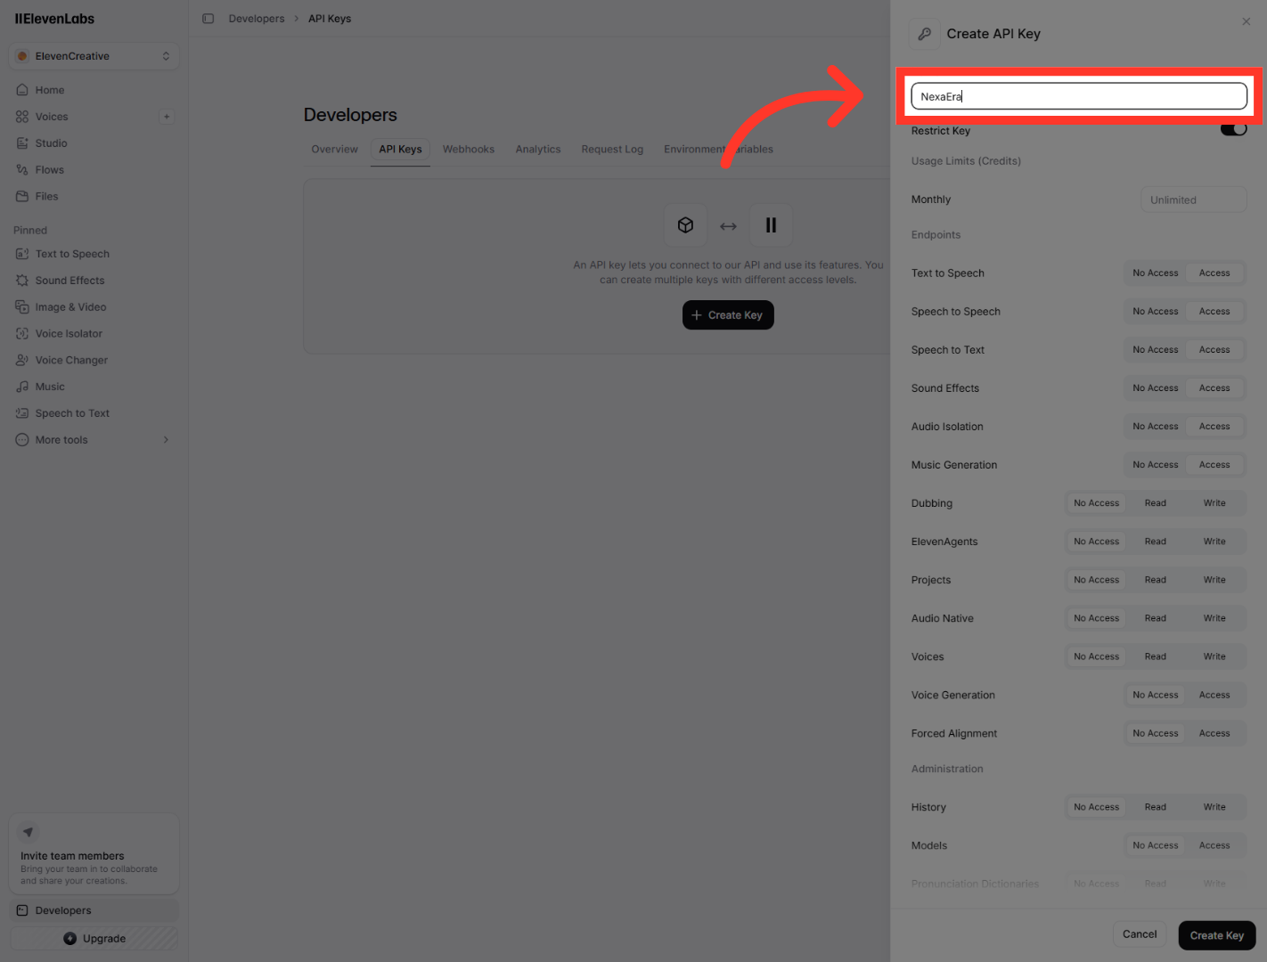
Task: Open the Image & Video icon
Action: pos(22,307)
